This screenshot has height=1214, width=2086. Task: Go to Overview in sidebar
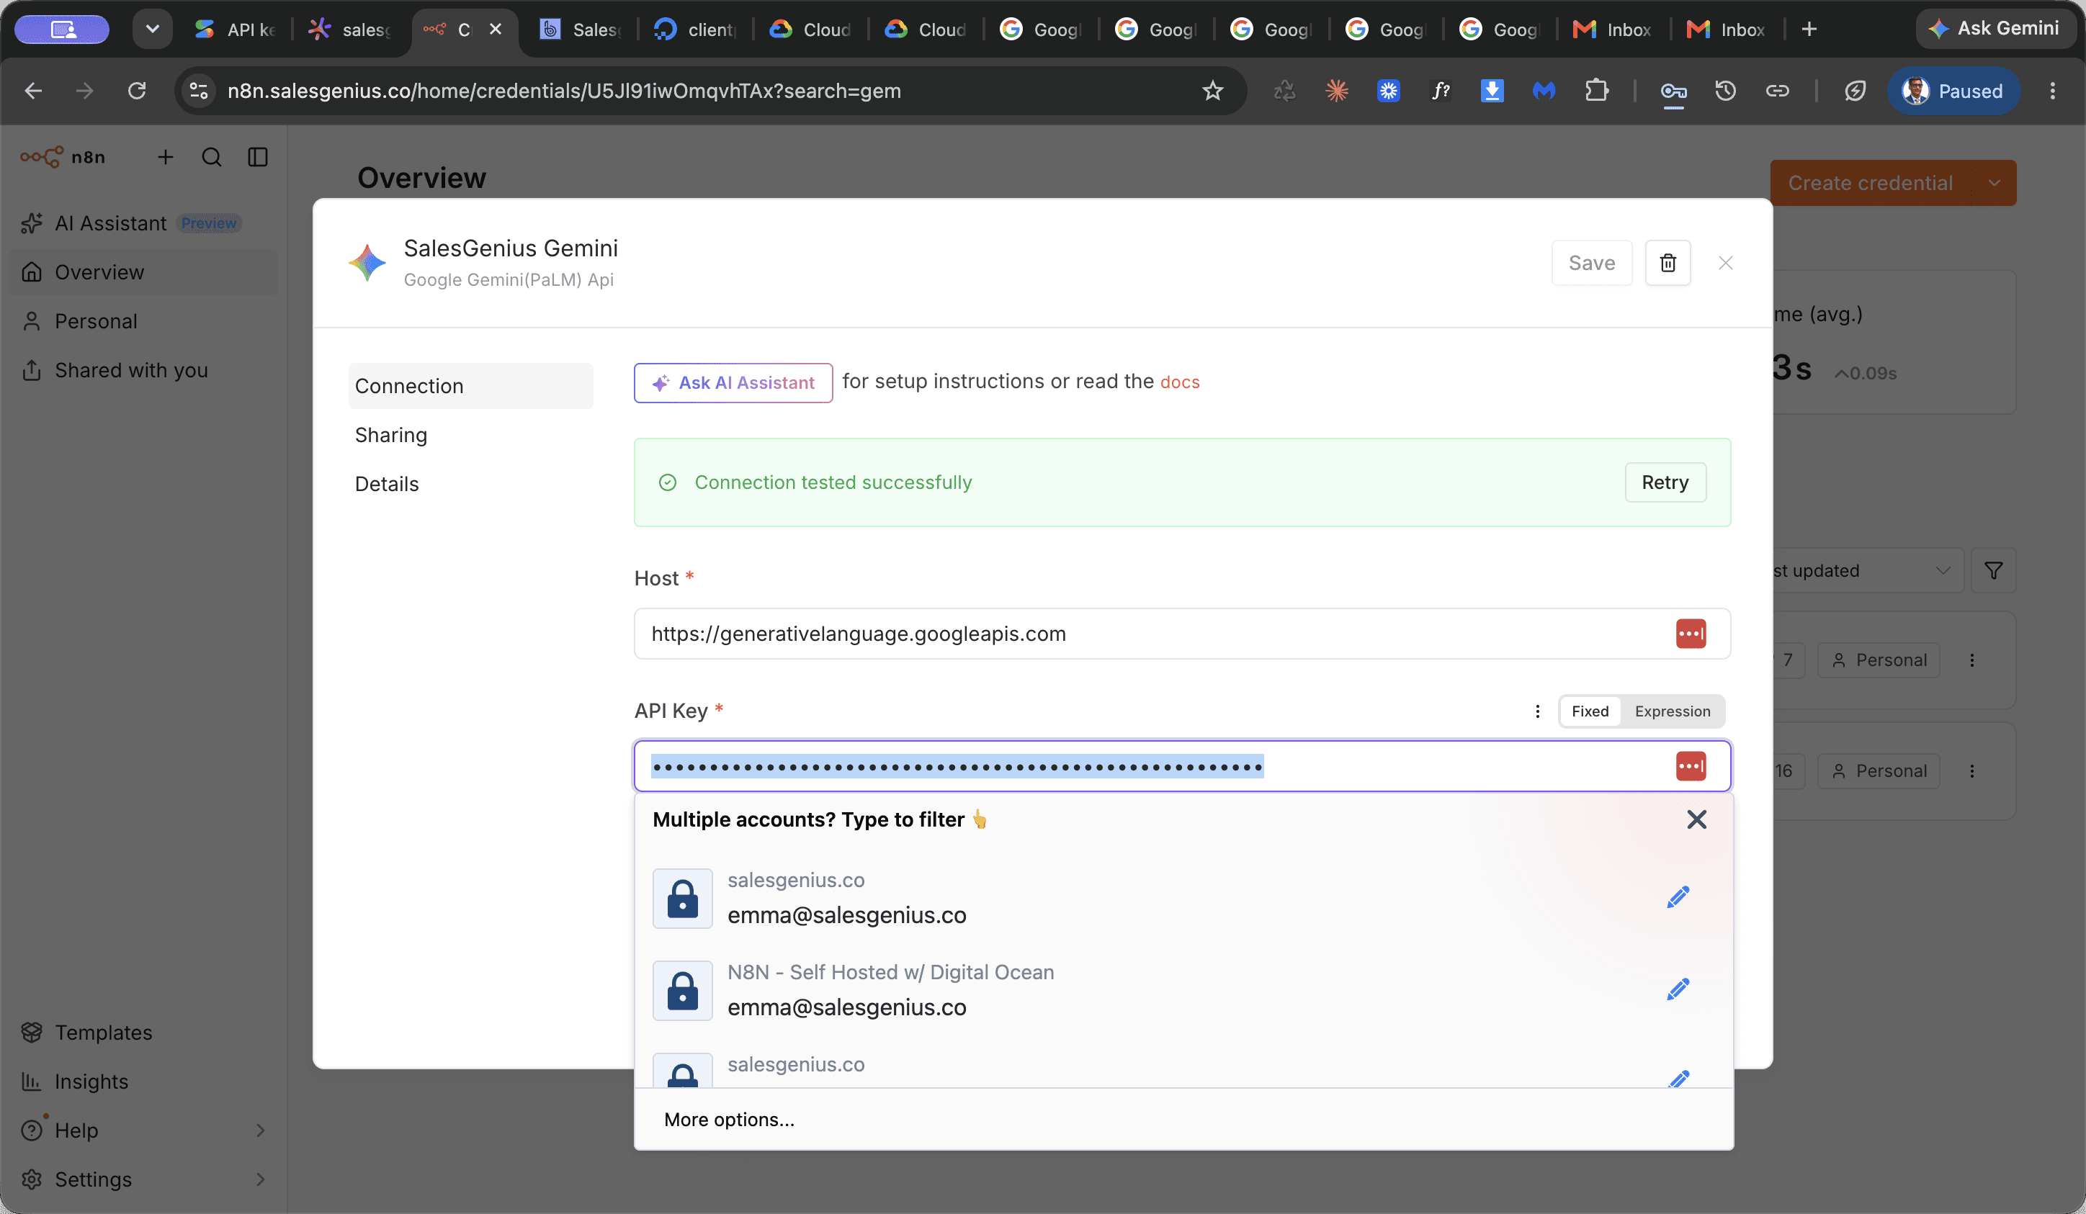pyautogui.click(x=145, y=272)
